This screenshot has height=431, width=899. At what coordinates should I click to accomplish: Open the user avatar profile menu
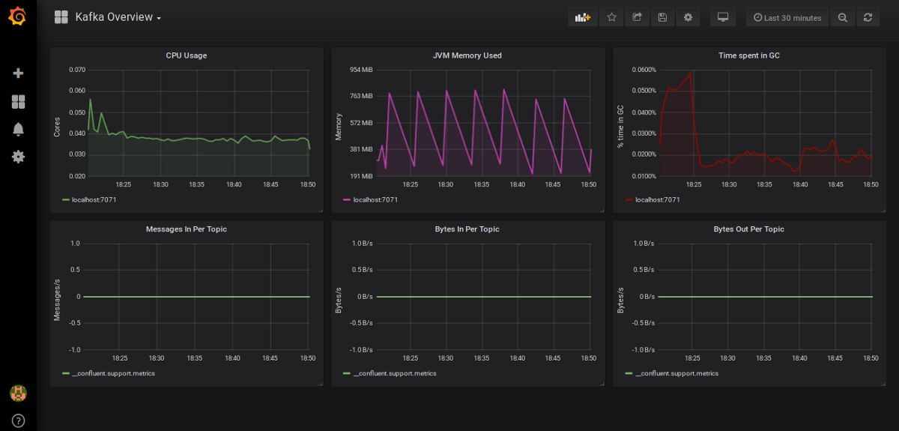[18, 393]
